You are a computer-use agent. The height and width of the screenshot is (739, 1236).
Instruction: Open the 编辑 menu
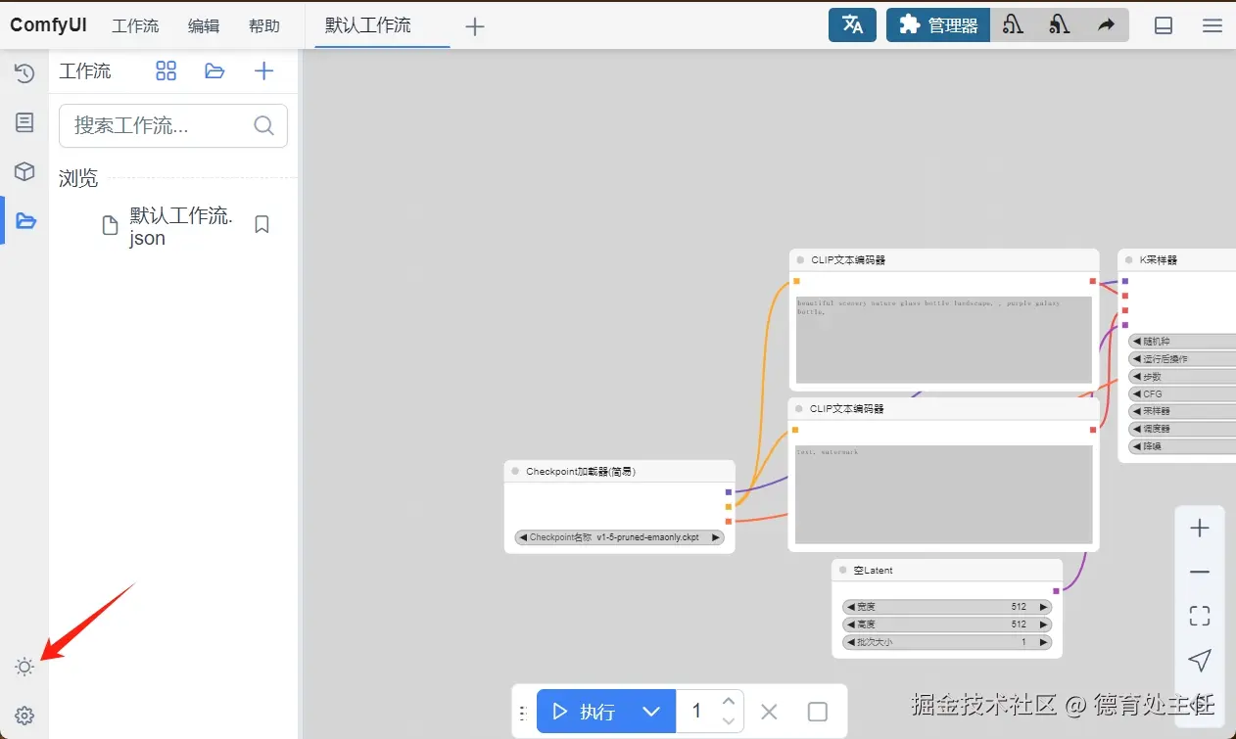tap(204, 25)
